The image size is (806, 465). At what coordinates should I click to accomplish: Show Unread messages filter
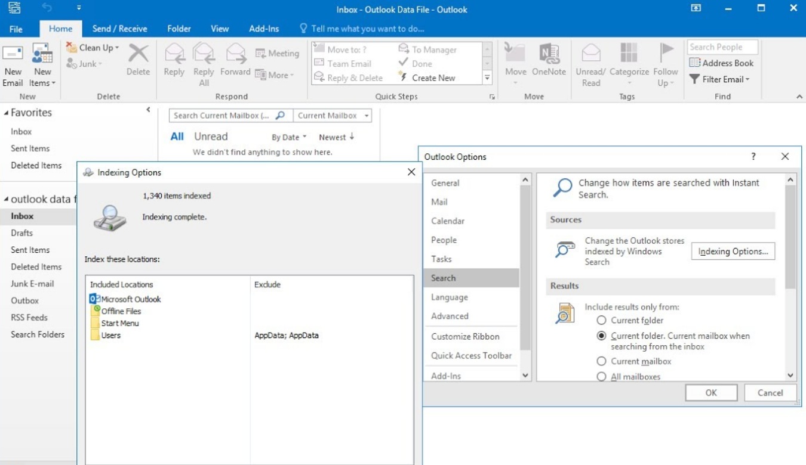211,137
